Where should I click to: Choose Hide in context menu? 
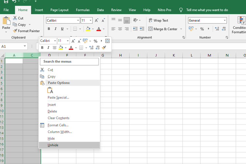click(69, 138)
